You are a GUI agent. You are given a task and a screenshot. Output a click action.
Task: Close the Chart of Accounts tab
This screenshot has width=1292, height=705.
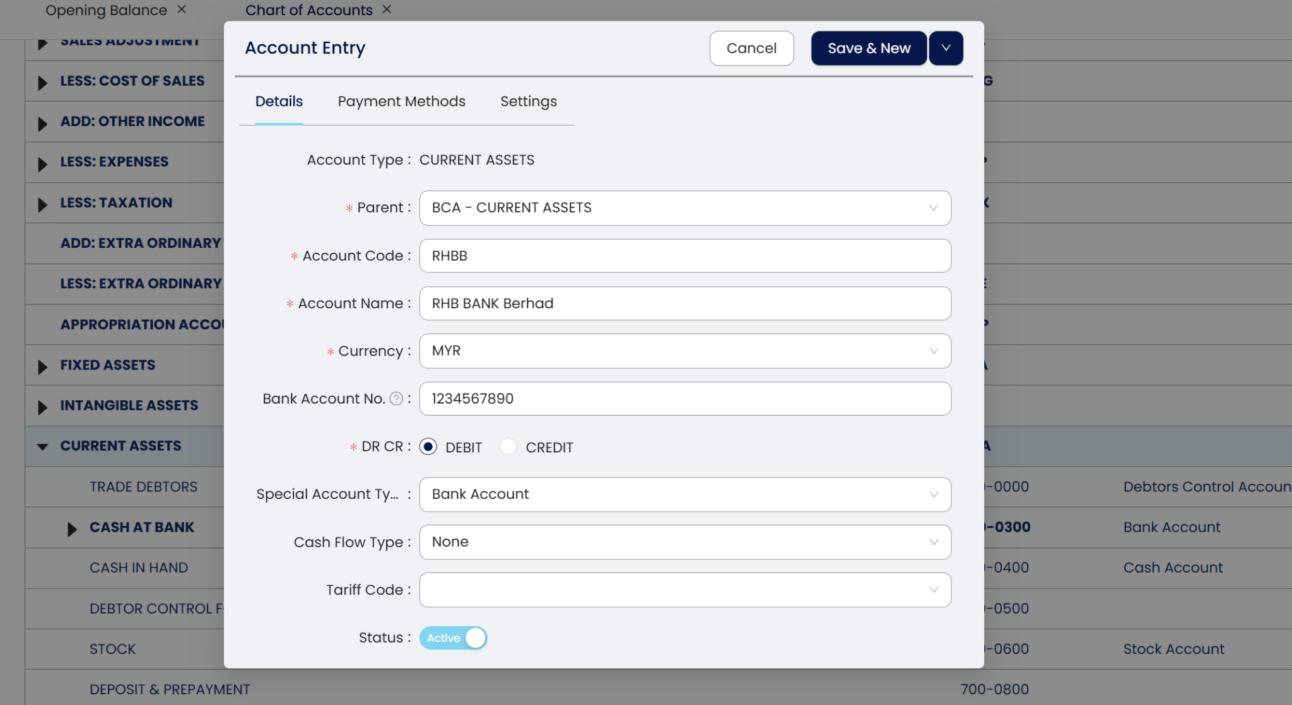pos(387,9)
